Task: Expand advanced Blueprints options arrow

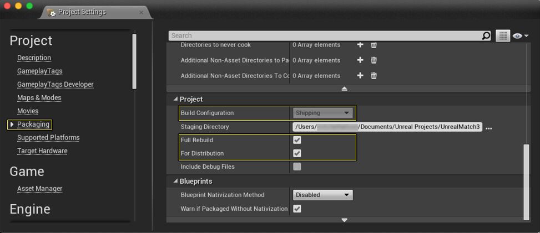Action: pos(345,220)
